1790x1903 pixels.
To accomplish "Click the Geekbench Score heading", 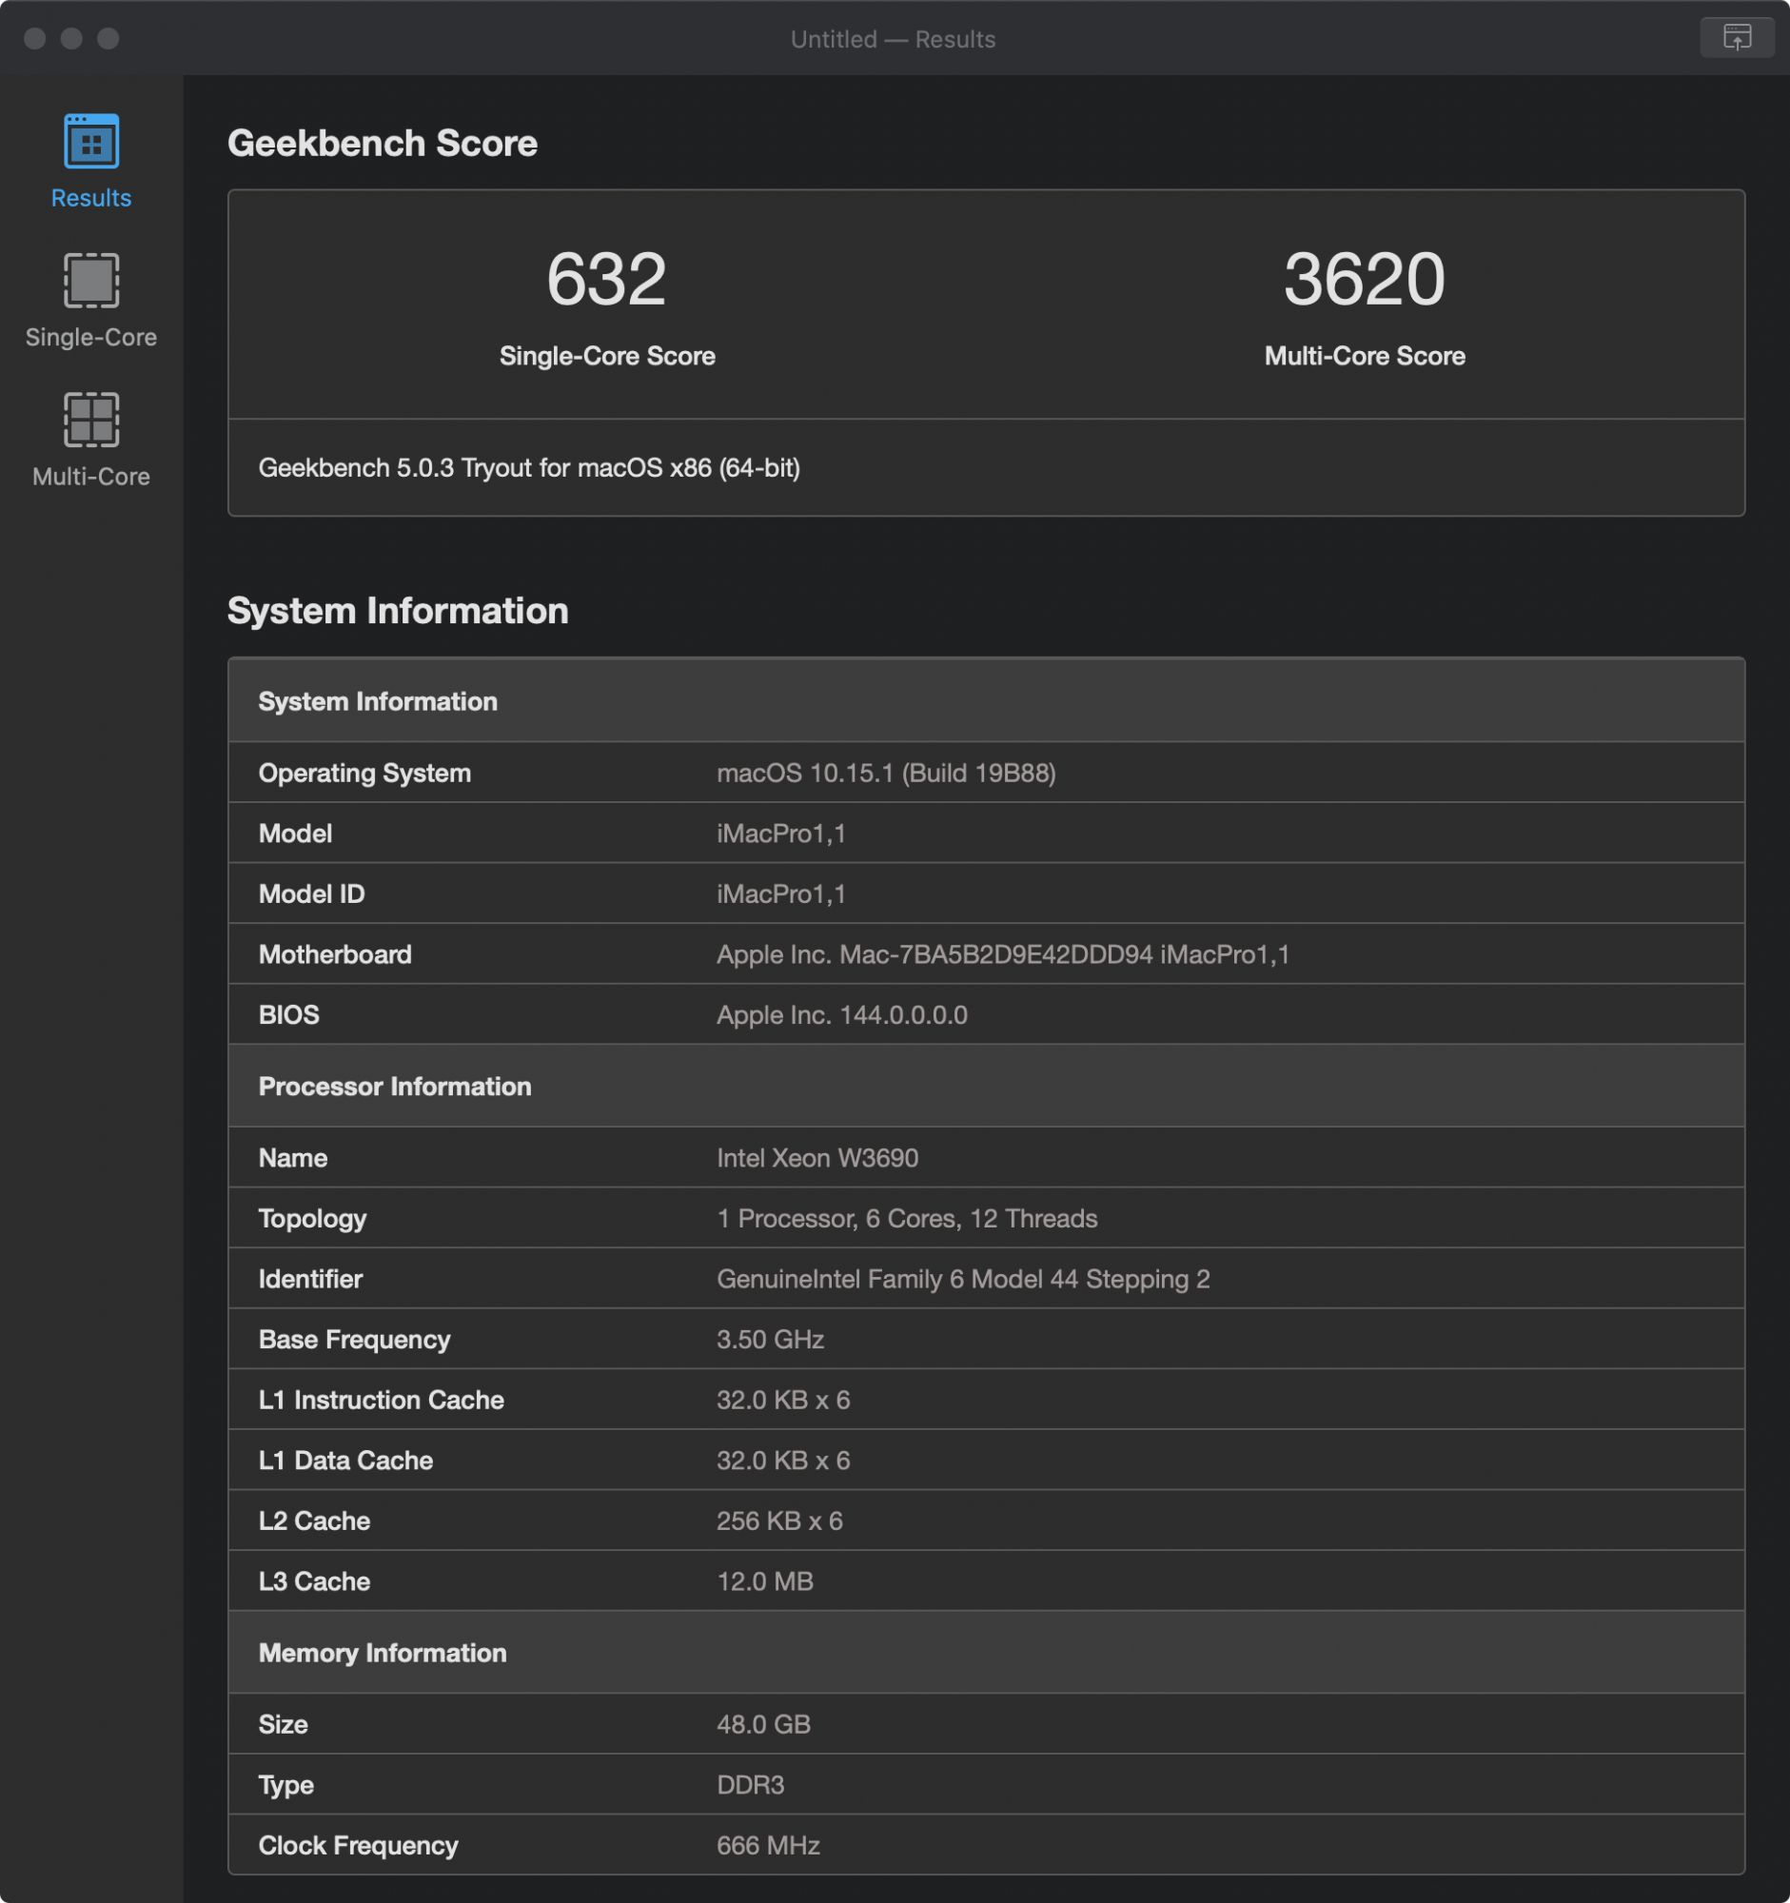I will 382,144.
